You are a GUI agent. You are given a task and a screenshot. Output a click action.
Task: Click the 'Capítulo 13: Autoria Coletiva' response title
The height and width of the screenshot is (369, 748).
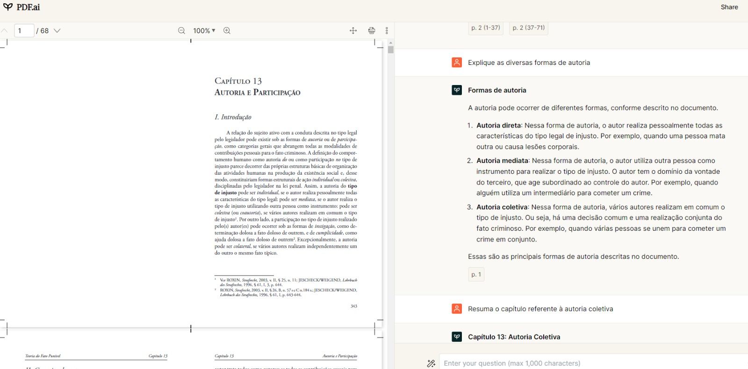click(514, 337)
